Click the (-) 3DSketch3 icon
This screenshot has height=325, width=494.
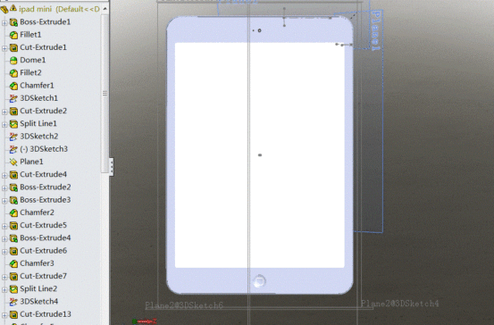pos(13,149)
